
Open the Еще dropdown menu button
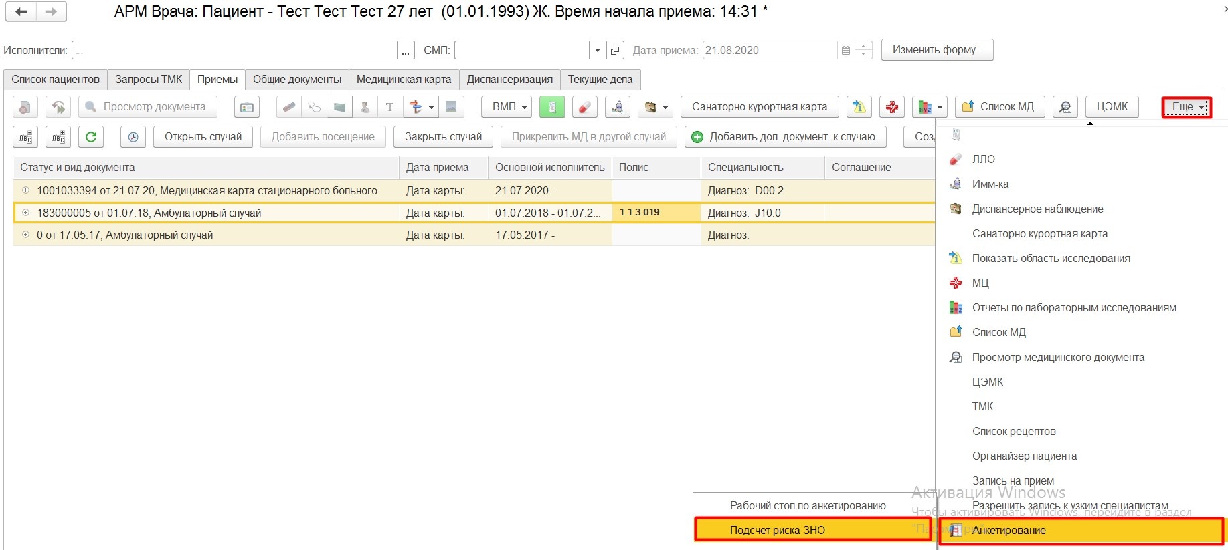click(x=1187, y=107)
